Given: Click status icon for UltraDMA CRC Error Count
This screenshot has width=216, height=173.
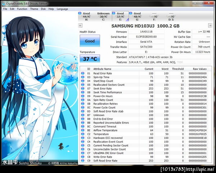Looking at the screenshot, I should click(83, 153).
